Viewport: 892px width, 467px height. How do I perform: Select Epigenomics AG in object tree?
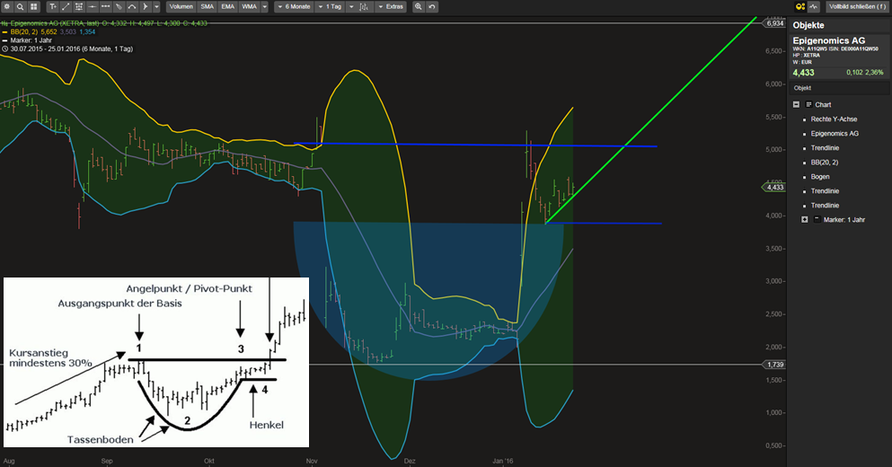(835, 134)
